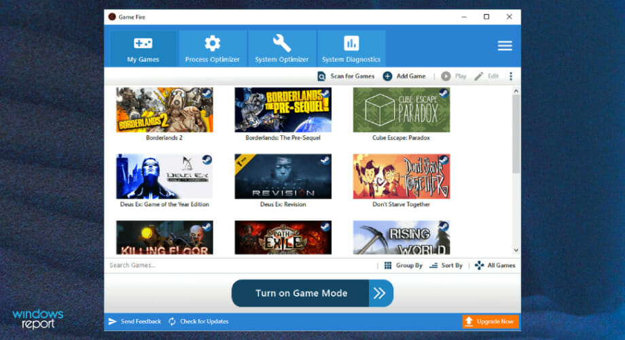Maximize the Game Fire window
Image resolution: width=625 pixels, height=340 pixels.
pyautogui.click(x=486, y=17)
